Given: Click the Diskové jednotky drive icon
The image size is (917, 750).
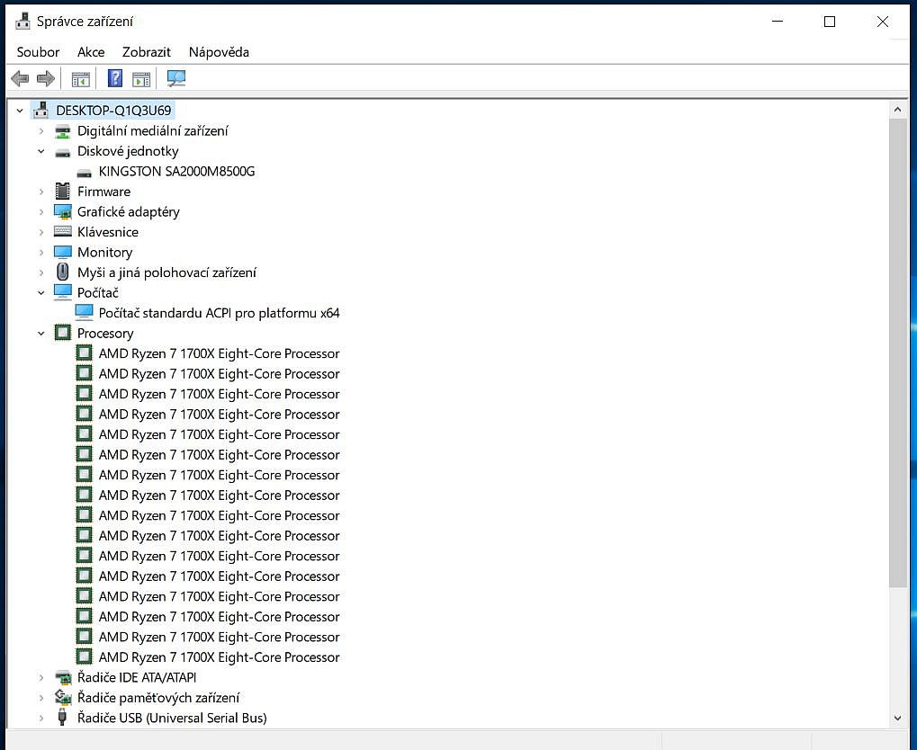Looking at the screenshot, I should pos(63,153).
